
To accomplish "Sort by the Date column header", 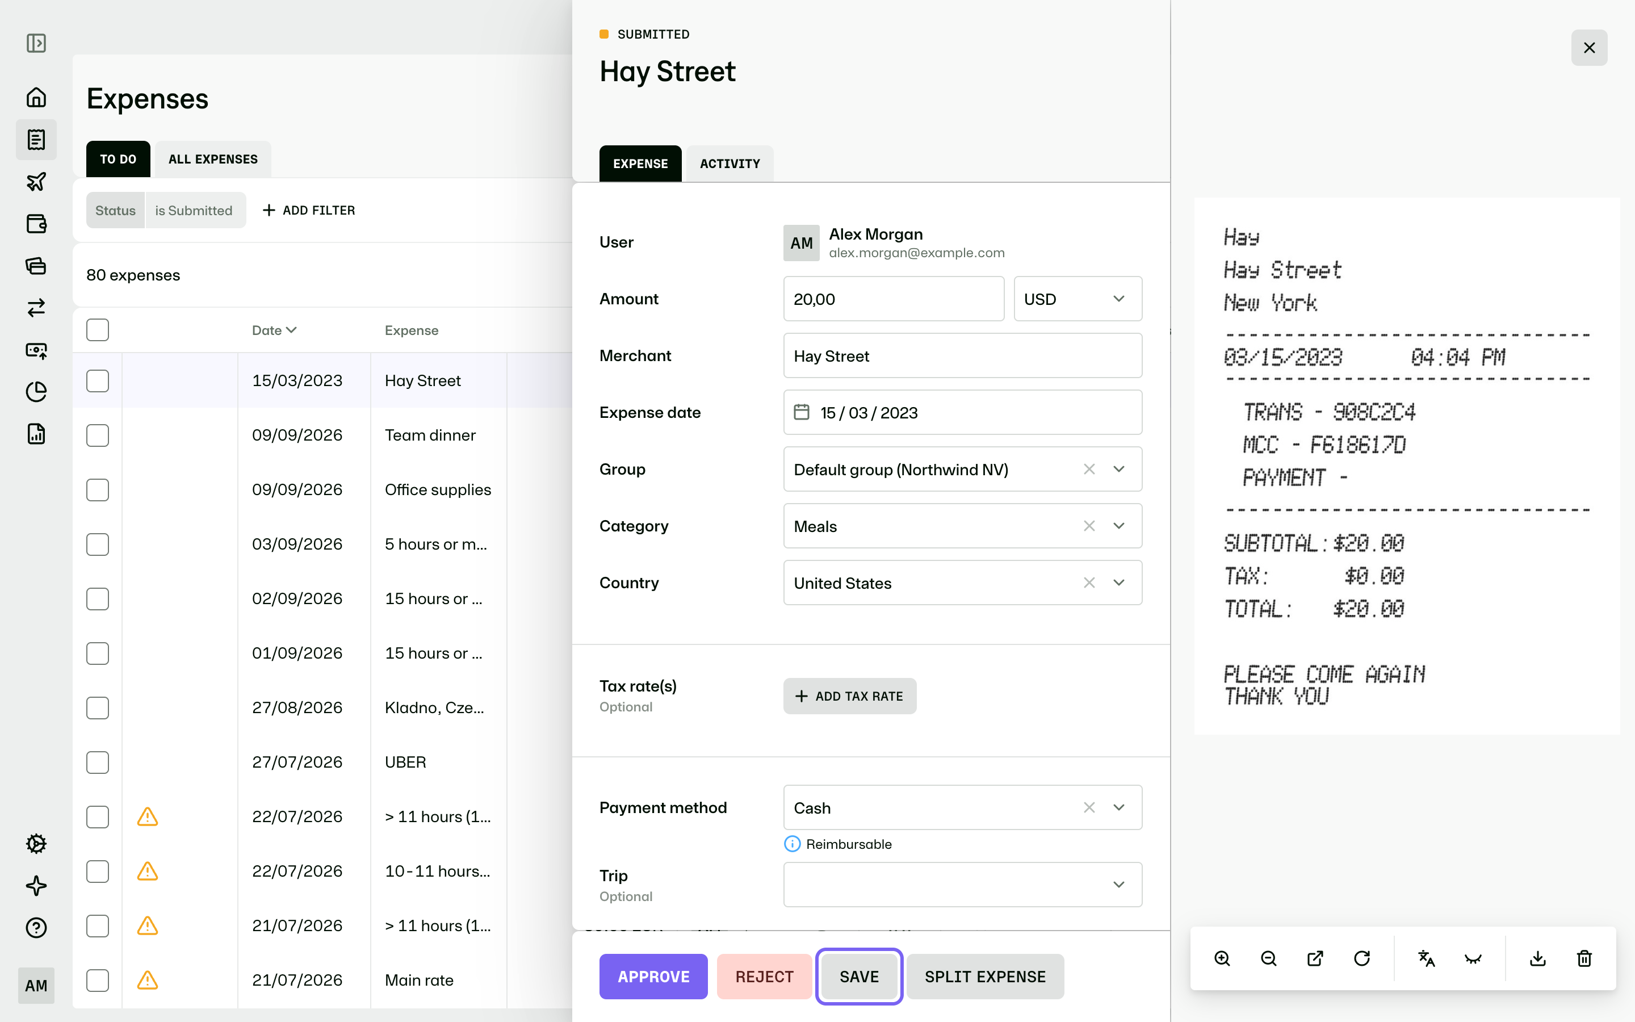I will [274, 330].
